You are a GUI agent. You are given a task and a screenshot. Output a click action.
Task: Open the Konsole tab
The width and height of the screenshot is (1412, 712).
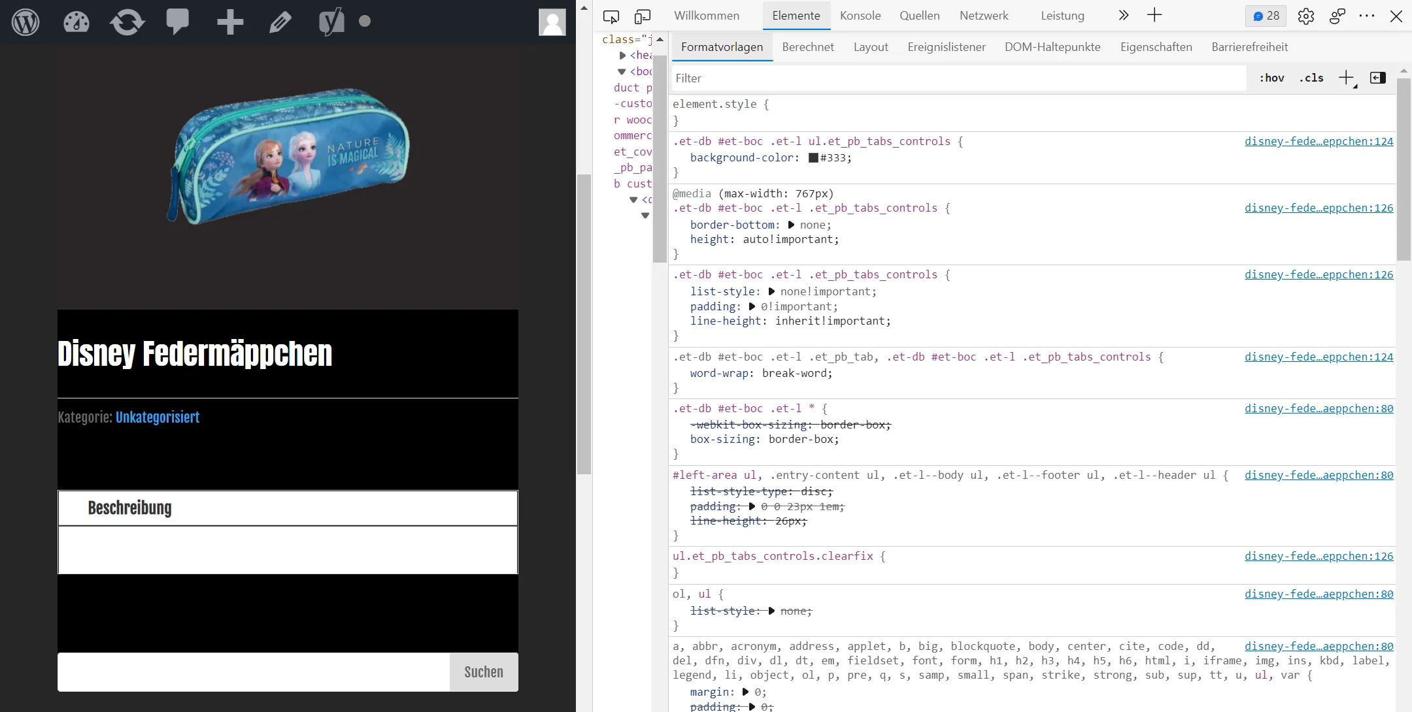(x=860, y=16)
